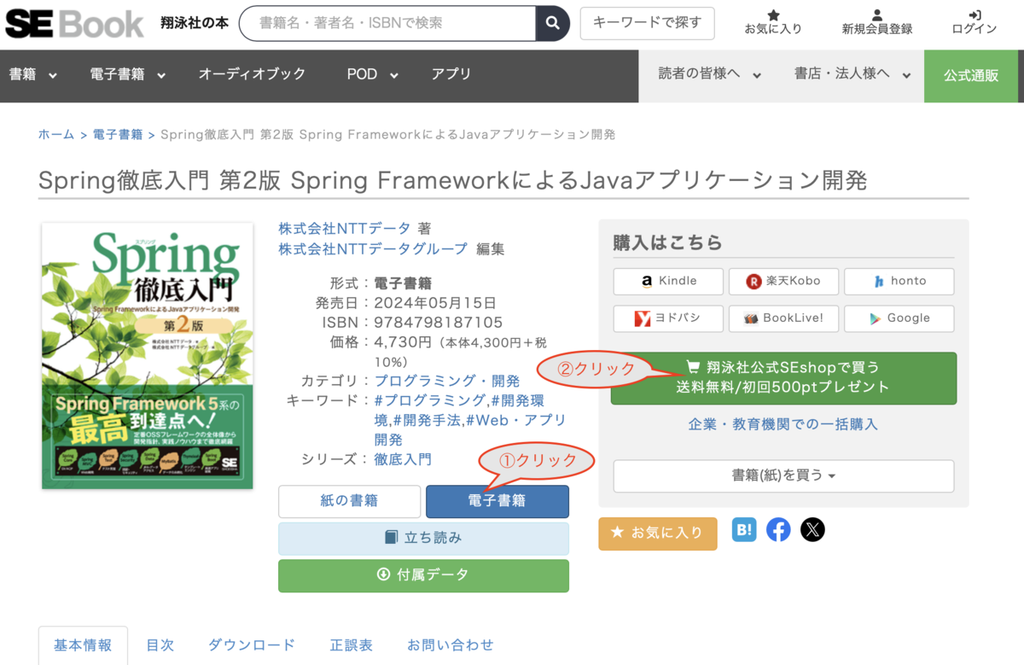Add book with orange お気に入り button
Screen dimensions: 1024x665
pos(658,534)
